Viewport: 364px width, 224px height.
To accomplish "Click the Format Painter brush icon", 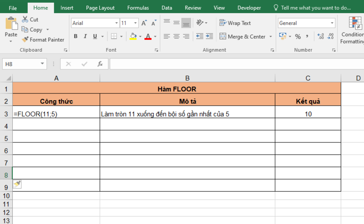I will coord(25,40).
